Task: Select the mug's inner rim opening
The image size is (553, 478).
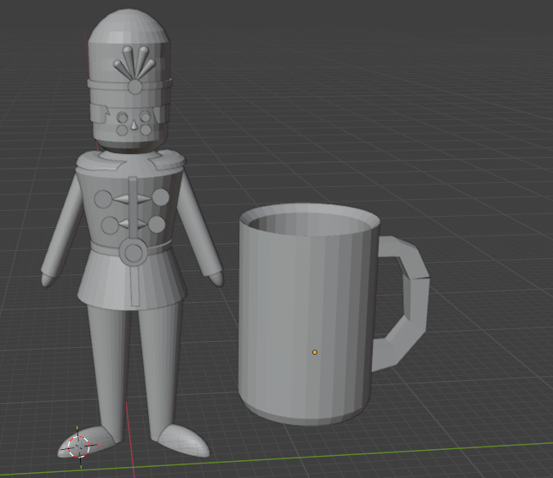Action: 310,223
